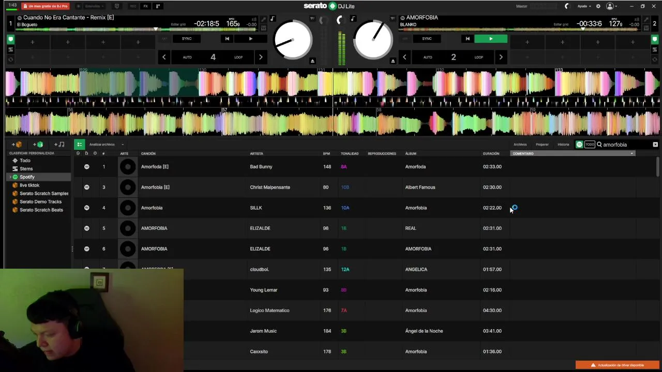Add a new smart crate

click(38, 145)
